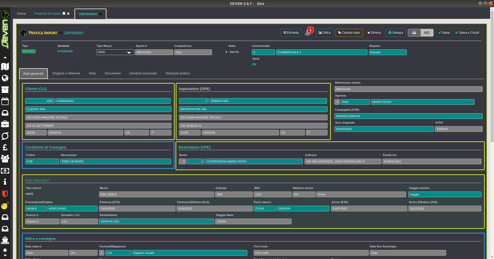This screenshot has height=259, width=494.
Task: Switch to Pratiche di Import tab
Action: click(x=48, y=14)
